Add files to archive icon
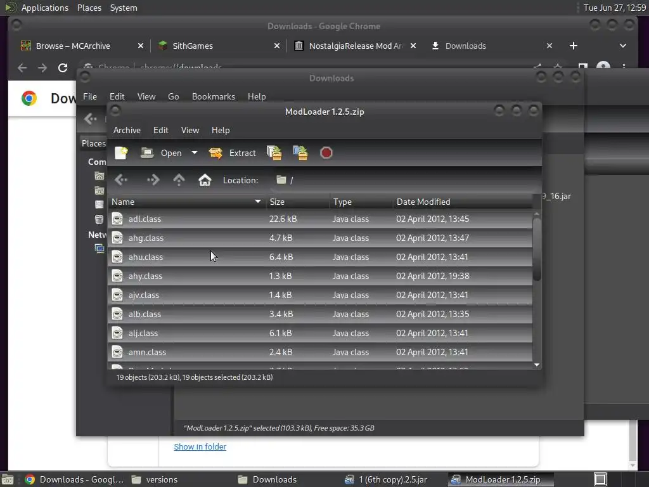The height and width of the screenshot is (487, 649). tap(274, 153)
